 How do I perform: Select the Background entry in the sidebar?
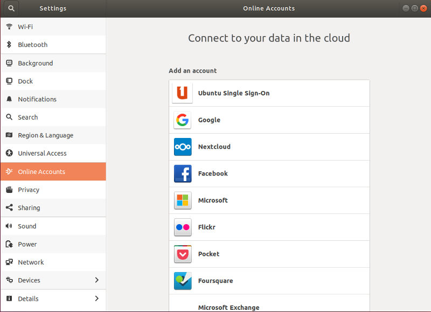click(37, 63)
